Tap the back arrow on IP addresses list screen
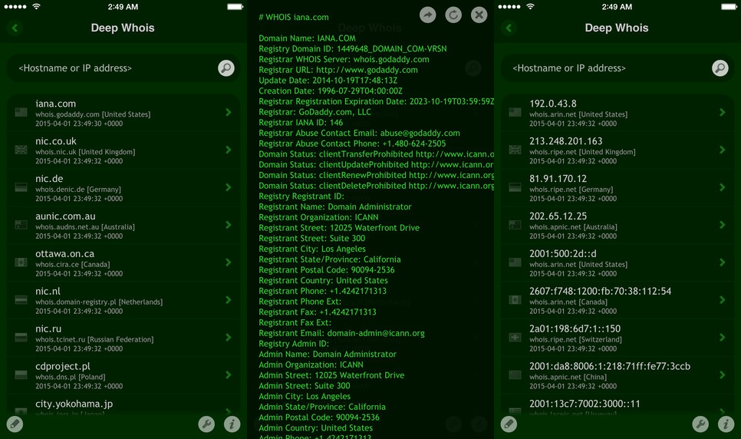Viewport: 741px width, 439px height. 509,28
